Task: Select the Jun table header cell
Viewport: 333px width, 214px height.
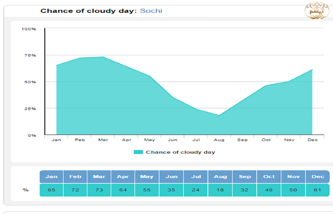Action: [x=171, y=176]
